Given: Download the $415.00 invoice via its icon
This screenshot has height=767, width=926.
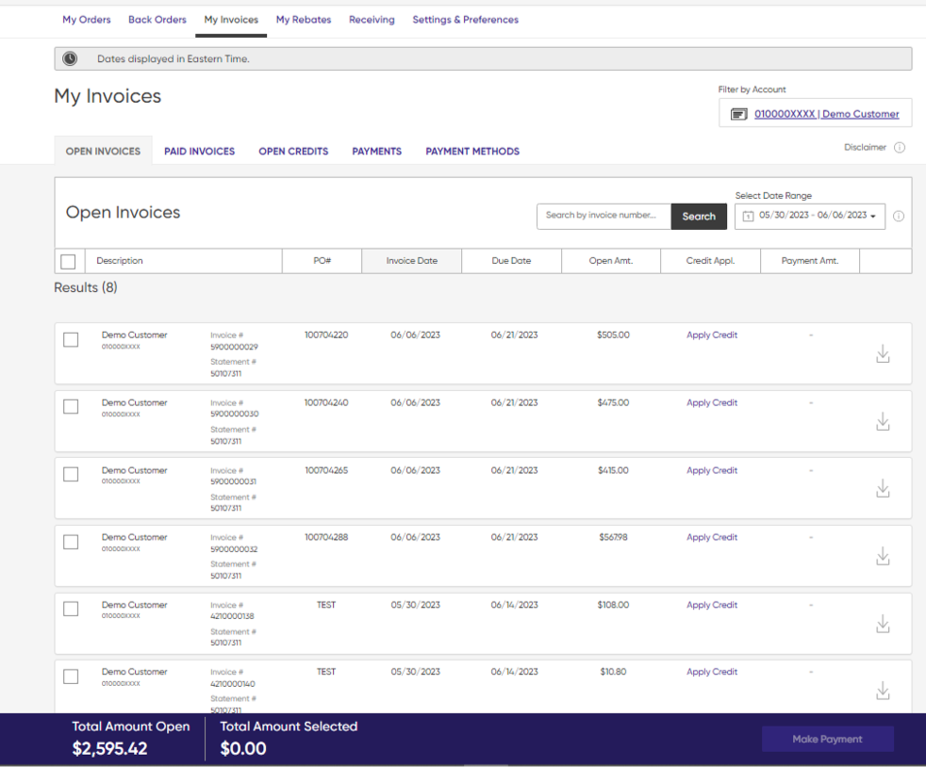Looking at the screenshot, I should pos(883,489).
